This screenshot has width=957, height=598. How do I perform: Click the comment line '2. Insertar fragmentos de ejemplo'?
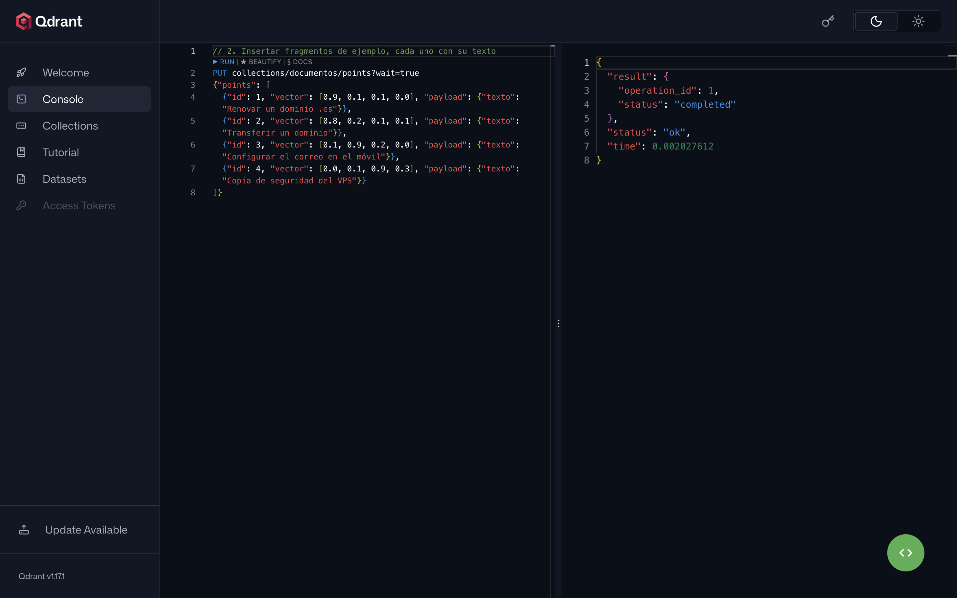click(354, 51)
